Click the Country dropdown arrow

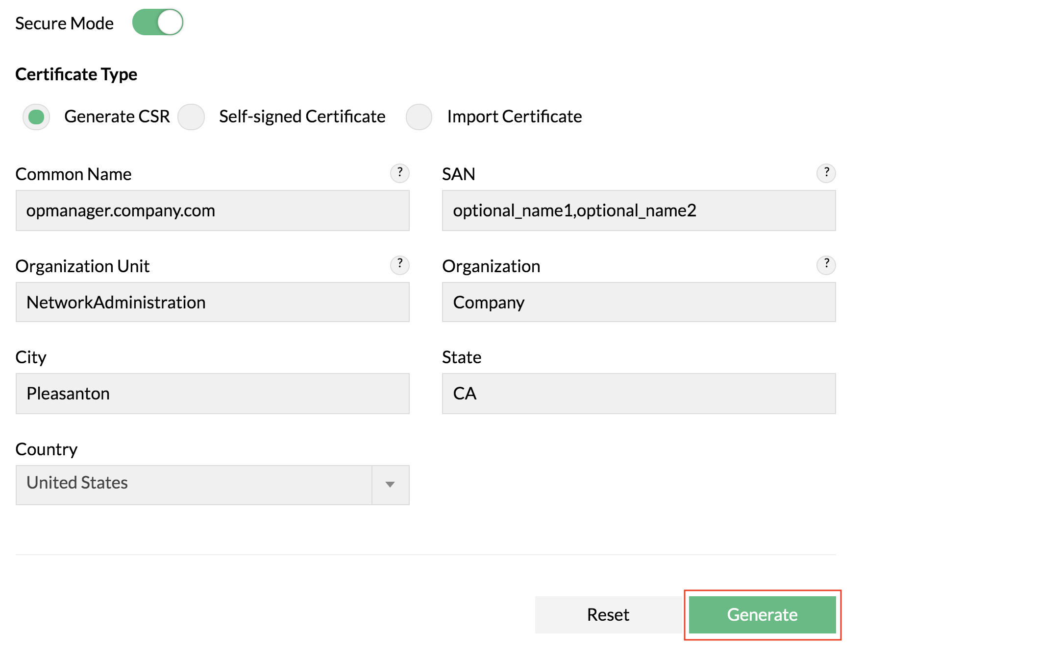[x=390, y=485]
